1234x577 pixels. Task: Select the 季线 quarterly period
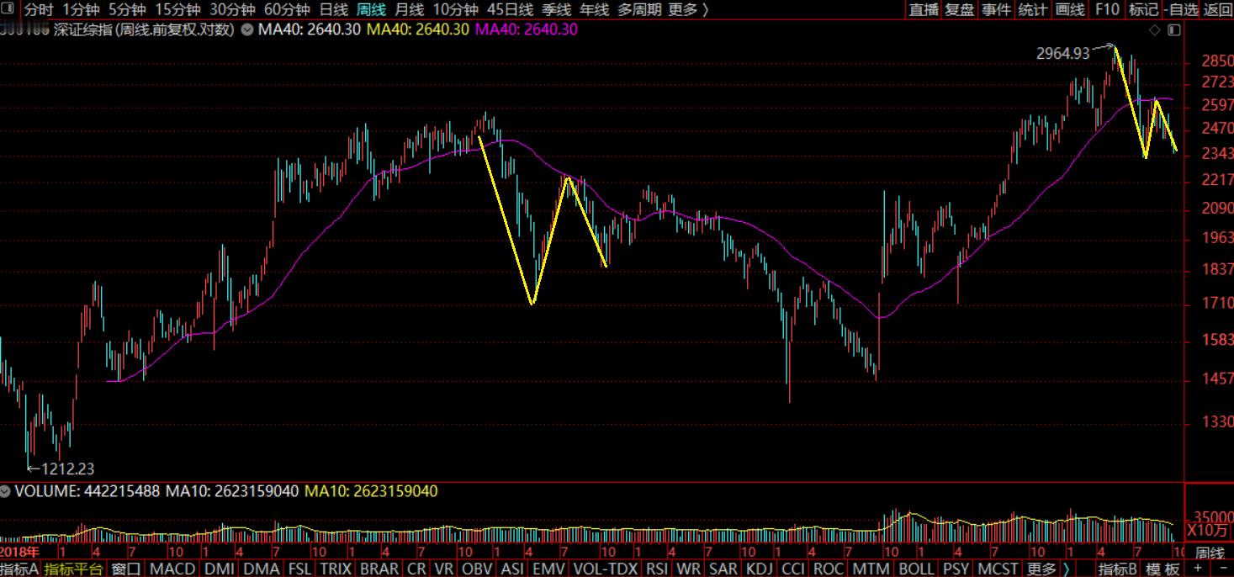click(x=556, y=9)
